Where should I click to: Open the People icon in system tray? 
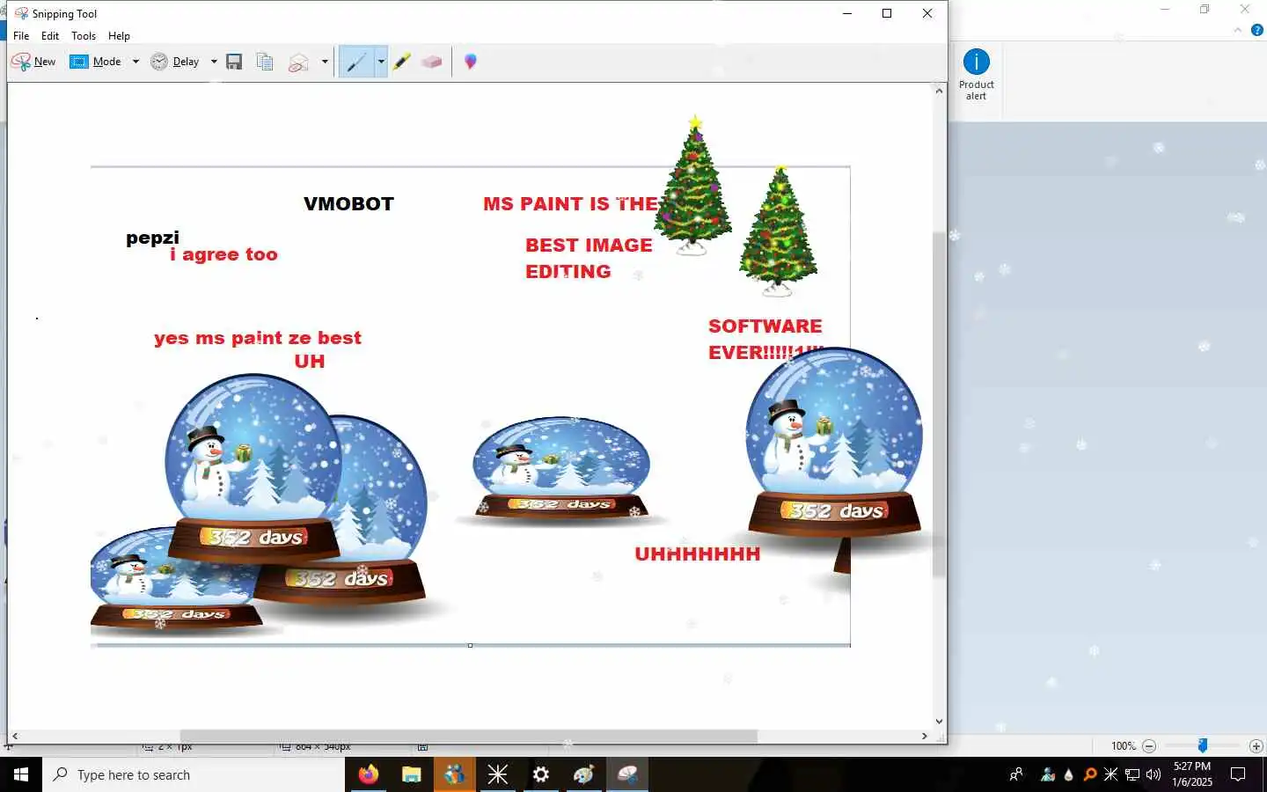tap(1016, 774)
